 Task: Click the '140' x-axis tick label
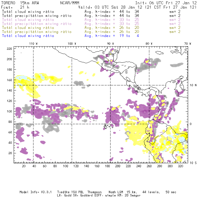pos(86,166)
